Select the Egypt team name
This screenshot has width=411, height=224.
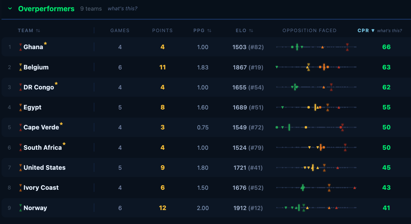[32, 107]
